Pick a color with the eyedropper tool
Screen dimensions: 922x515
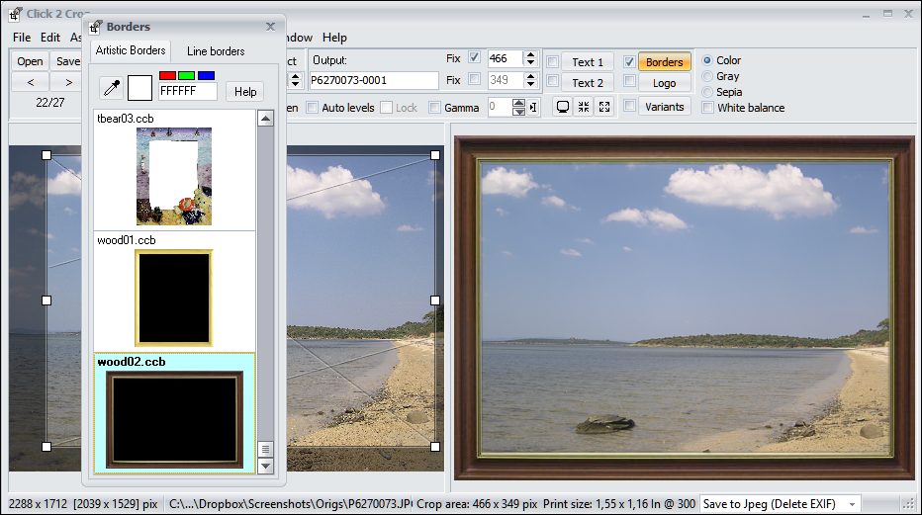tap(112, 89)
